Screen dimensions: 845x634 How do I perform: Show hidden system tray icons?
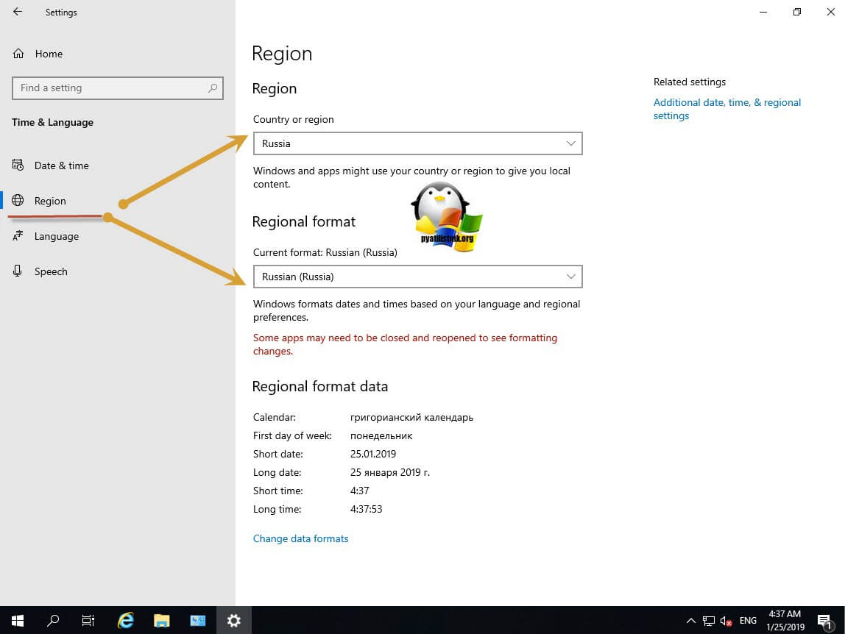[x=690, y=620]
